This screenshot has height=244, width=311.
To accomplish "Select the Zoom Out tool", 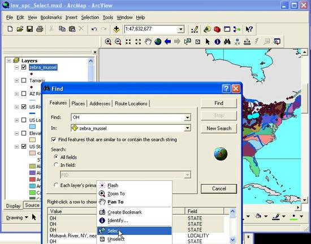I will tap(118, 42).
